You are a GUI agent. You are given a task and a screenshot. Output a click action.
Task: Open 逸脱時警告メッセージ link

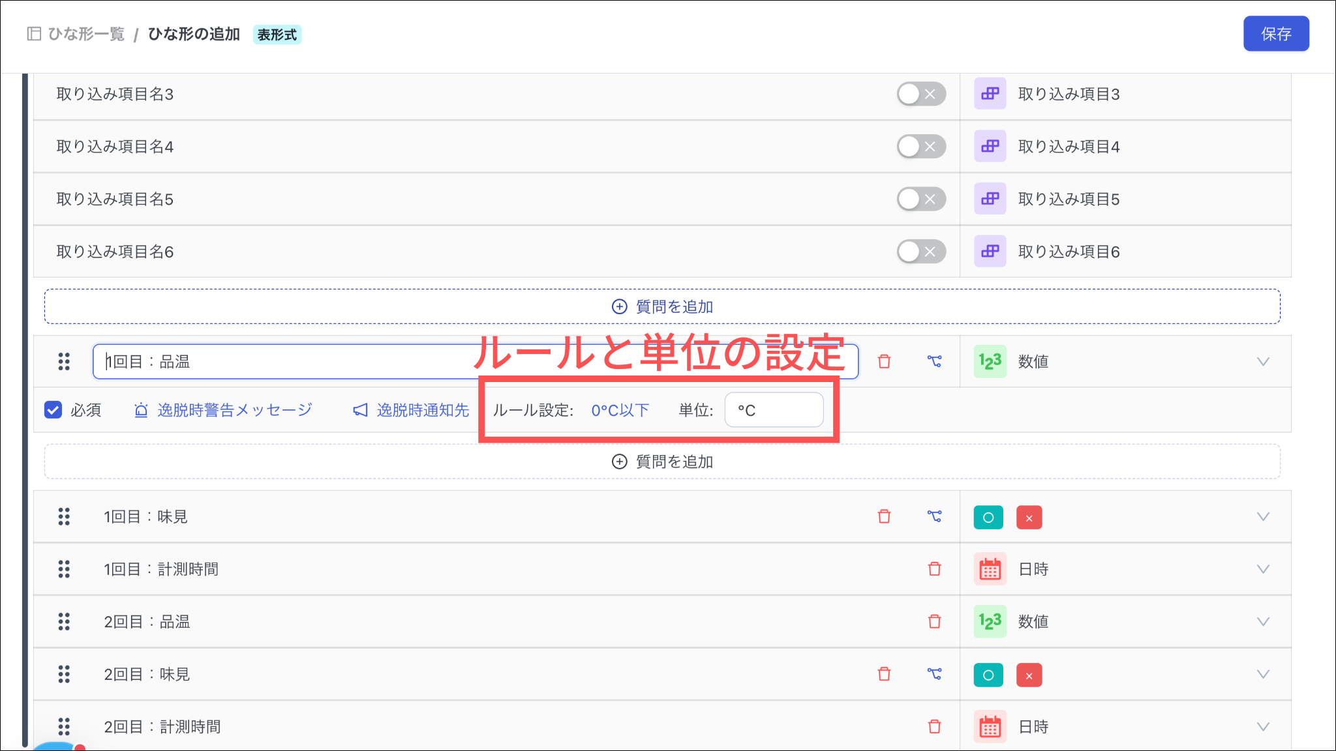coord(234,410)
